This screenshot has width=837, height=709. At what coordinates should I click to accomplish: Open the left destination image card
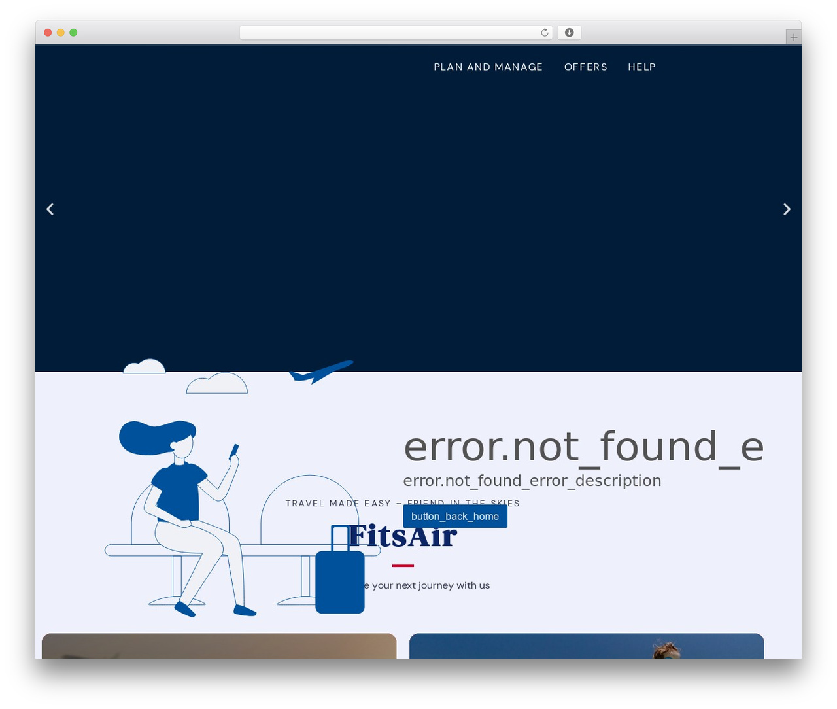click(219, 646)
